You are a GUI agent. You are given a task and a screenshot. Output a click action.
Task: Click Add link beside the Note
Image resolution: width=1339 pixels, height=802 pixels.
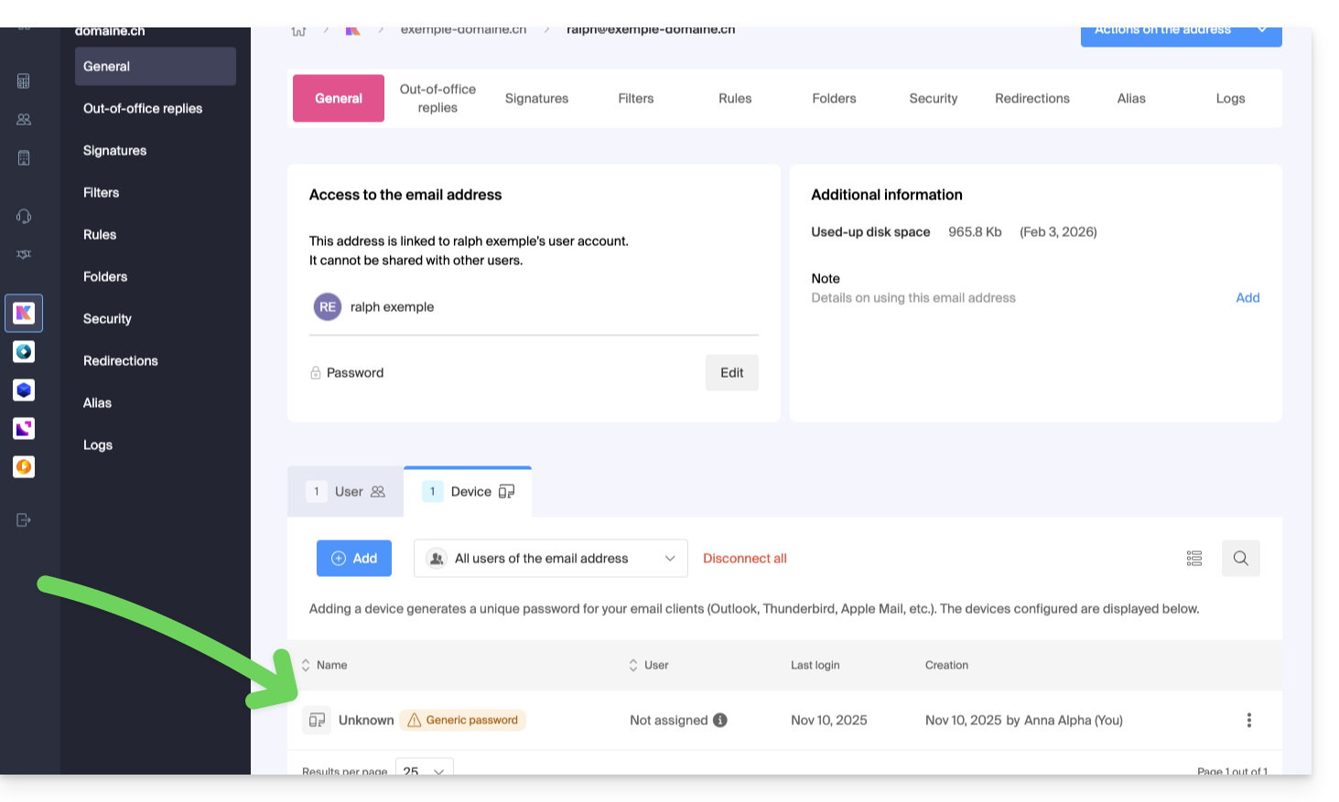tap(1247, 298)
